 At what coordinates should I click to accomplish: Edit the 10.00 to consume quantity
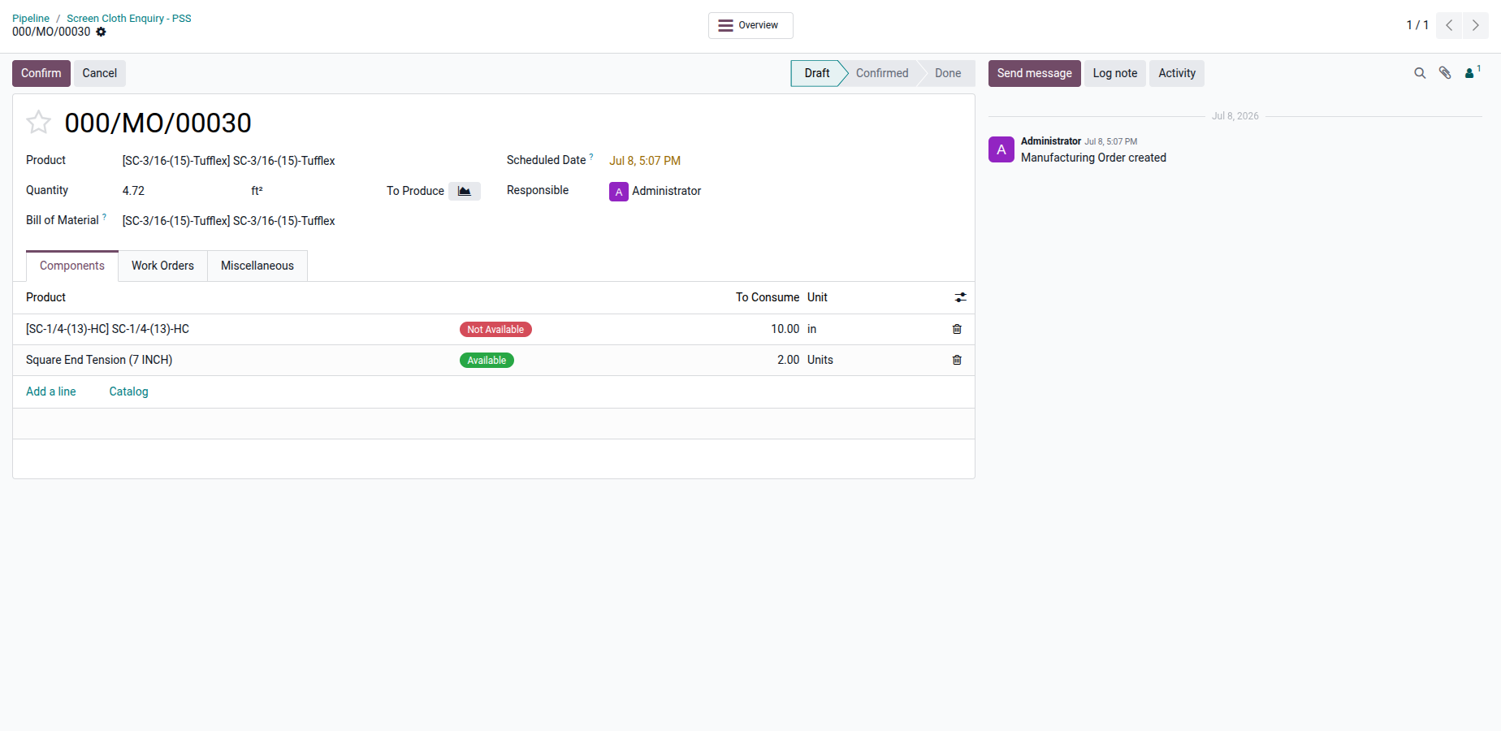(x=785, y=329)
